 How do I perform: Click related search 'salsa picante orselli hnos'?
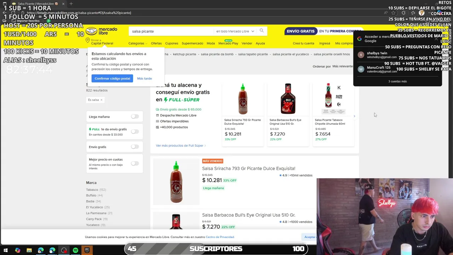[x=332, y=54]
